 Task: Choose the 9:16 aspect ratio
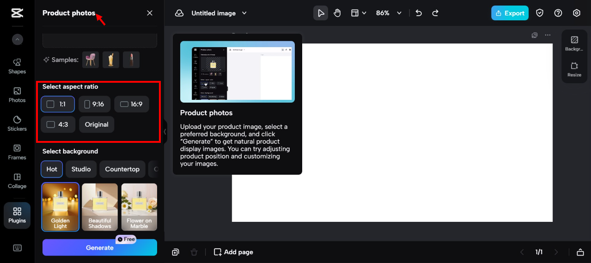(94, 104)
